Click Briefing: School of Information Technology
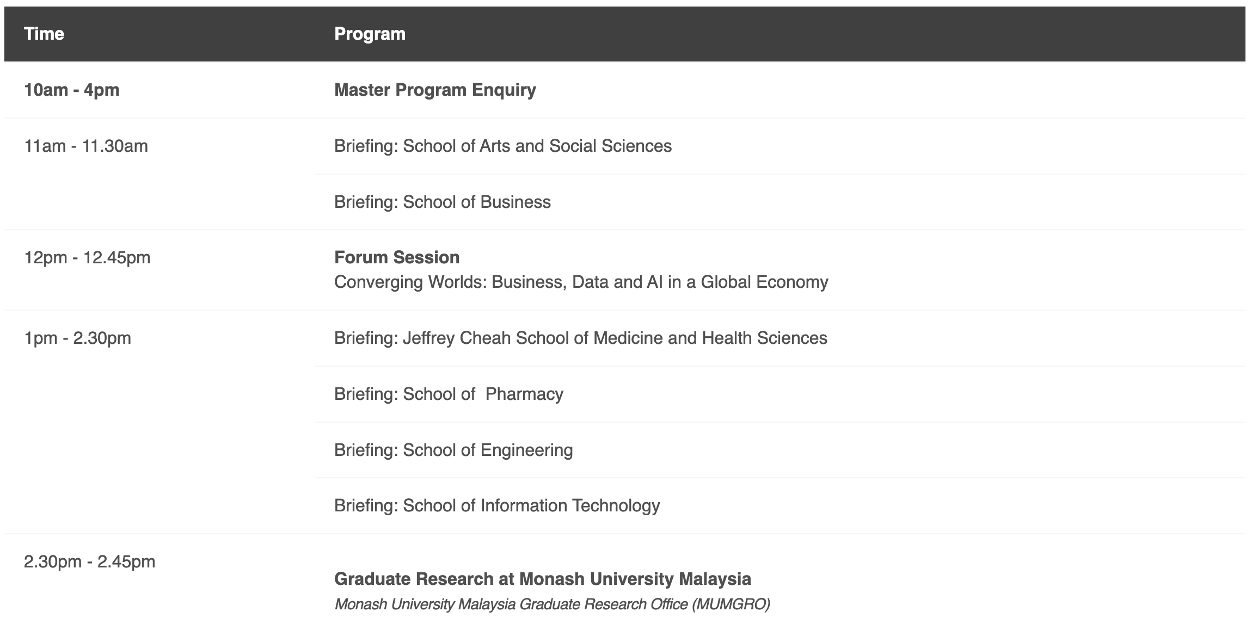Viewport: 1252px width, 630px height. click(496, 505)
